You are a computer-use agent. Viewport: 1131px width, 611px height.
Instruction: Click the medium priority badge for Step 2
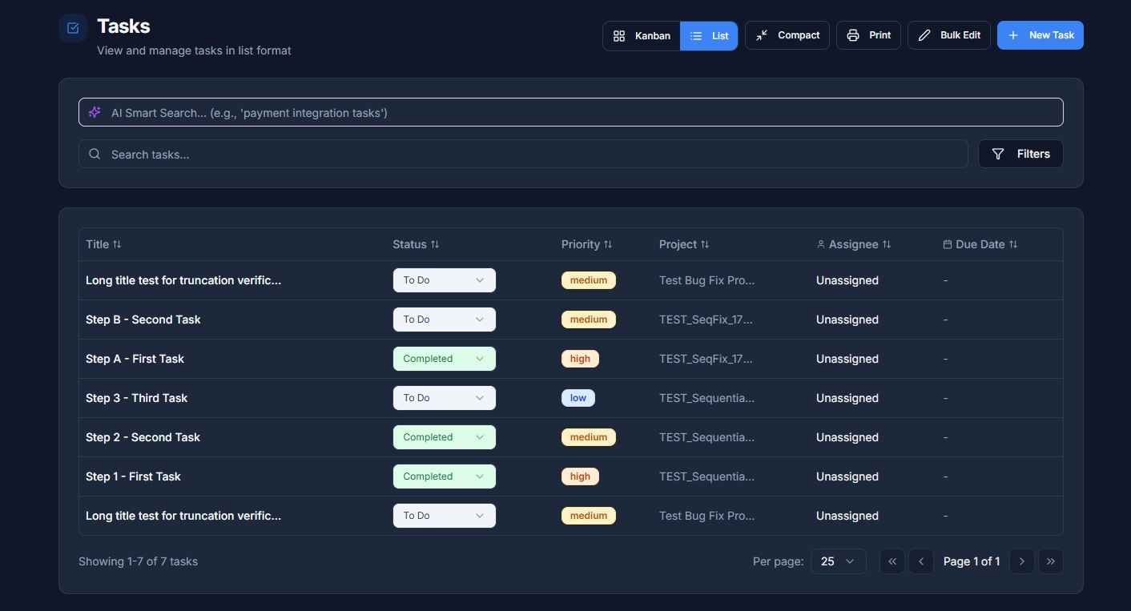(589, 437)
